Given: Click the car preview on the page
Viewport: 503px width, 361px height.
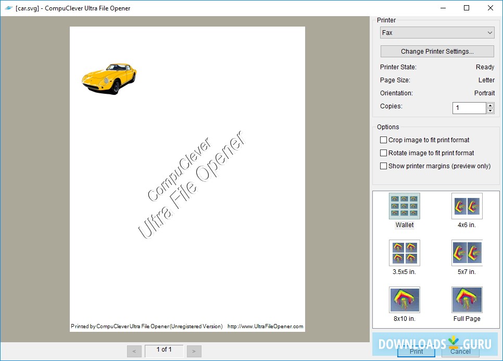Looking at the screenshot, I should pyautogui.click(x=108, y=77).
